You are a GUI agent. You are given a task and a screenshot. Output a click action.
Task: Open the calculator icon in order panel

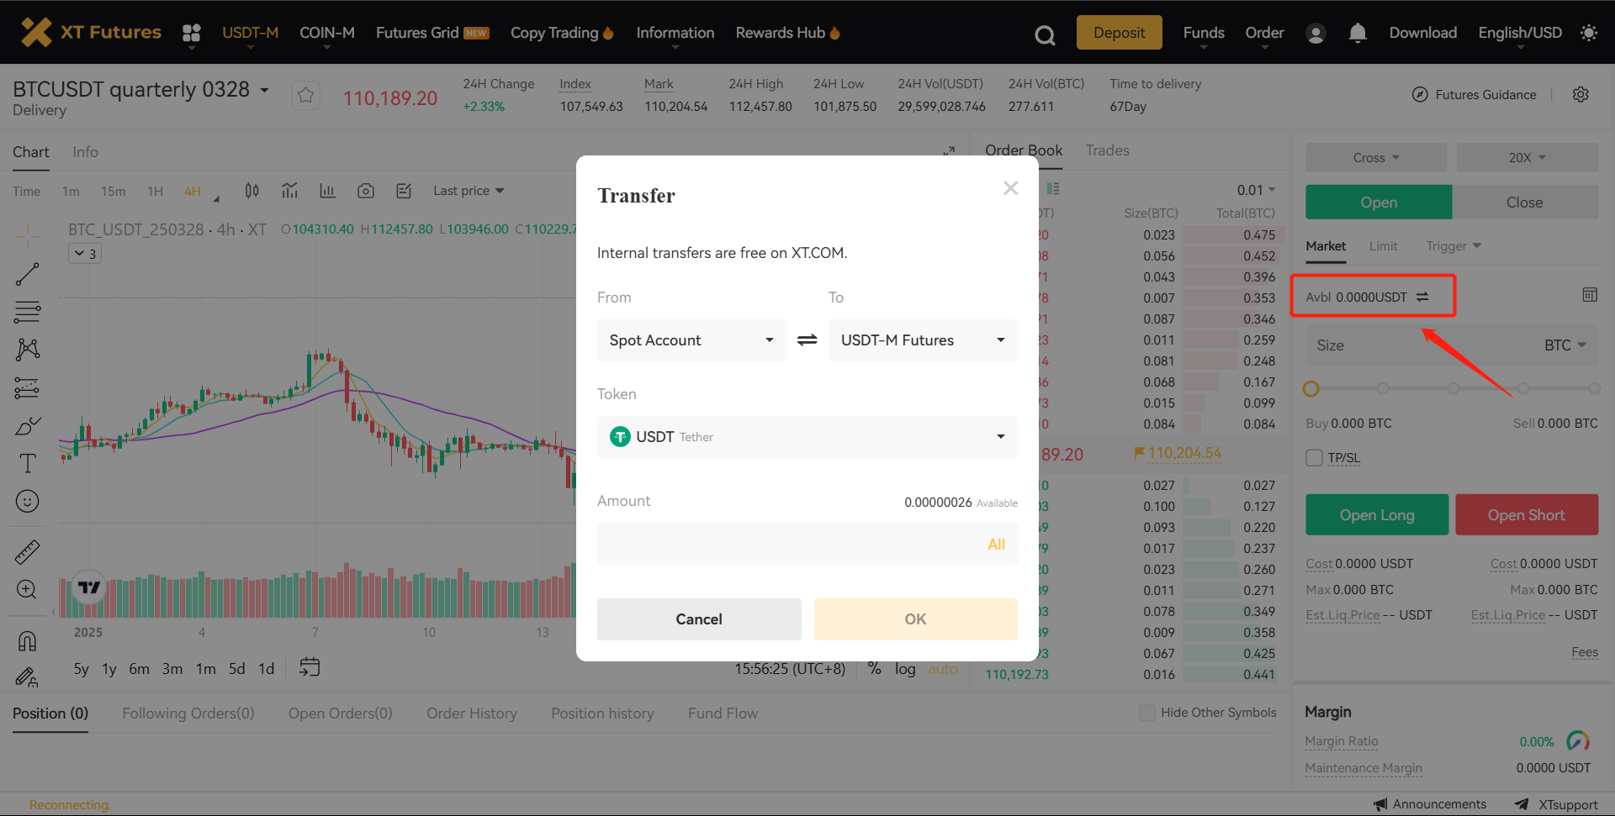(1590, 295)
